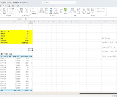Click in the formula bar input area

point(72,19)
